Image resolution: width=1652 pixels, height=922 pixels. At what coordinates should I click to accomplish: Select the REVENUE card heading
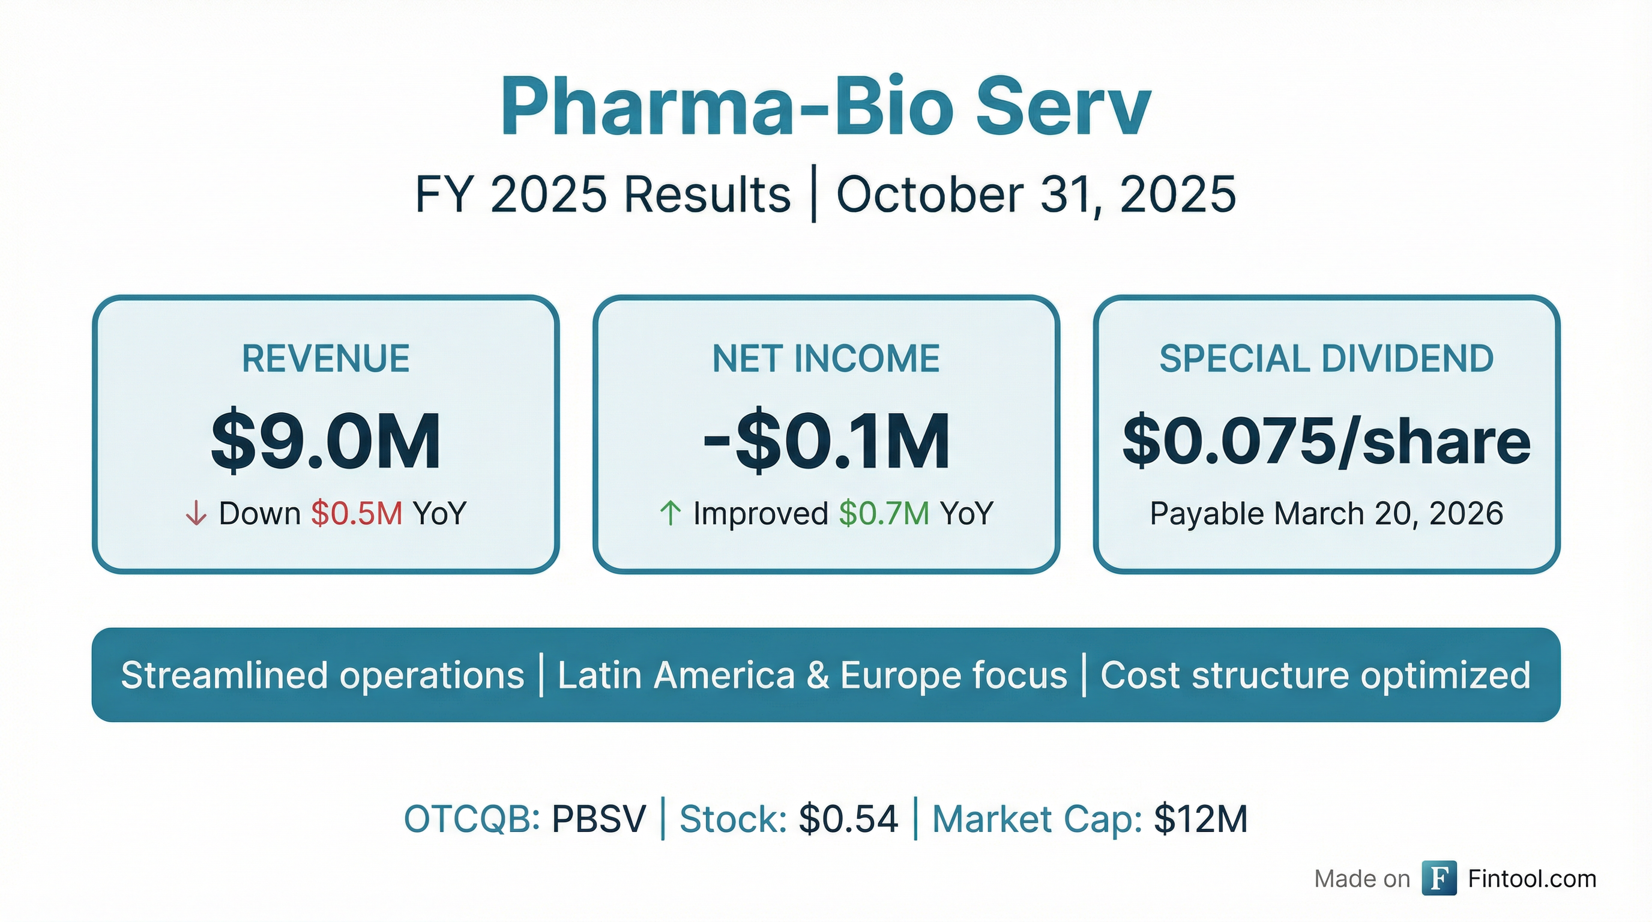pyautogui.click(x=325, y=358)
